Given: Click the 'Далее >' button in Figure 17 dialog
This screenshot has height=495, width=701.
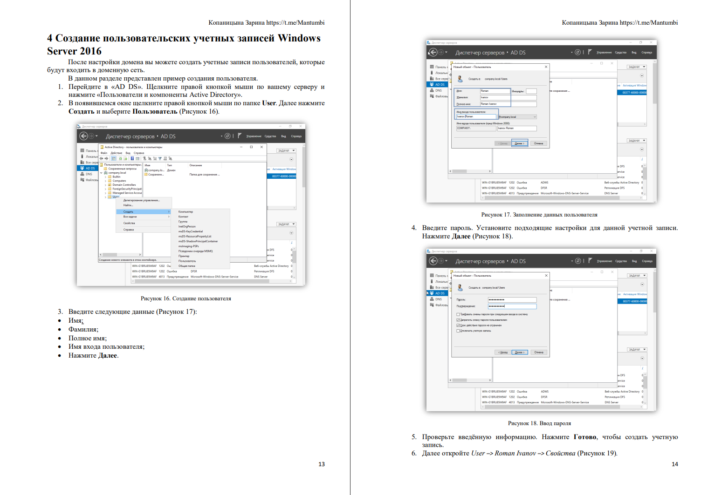Looking at the screenshot, I should (x=519, y=143).
